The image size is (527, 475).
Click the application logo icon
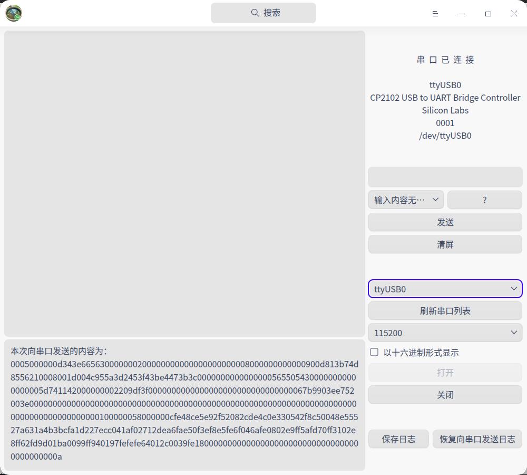coord(14,13)
